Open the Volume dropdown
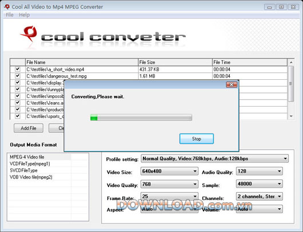 (x=260, y=209)
